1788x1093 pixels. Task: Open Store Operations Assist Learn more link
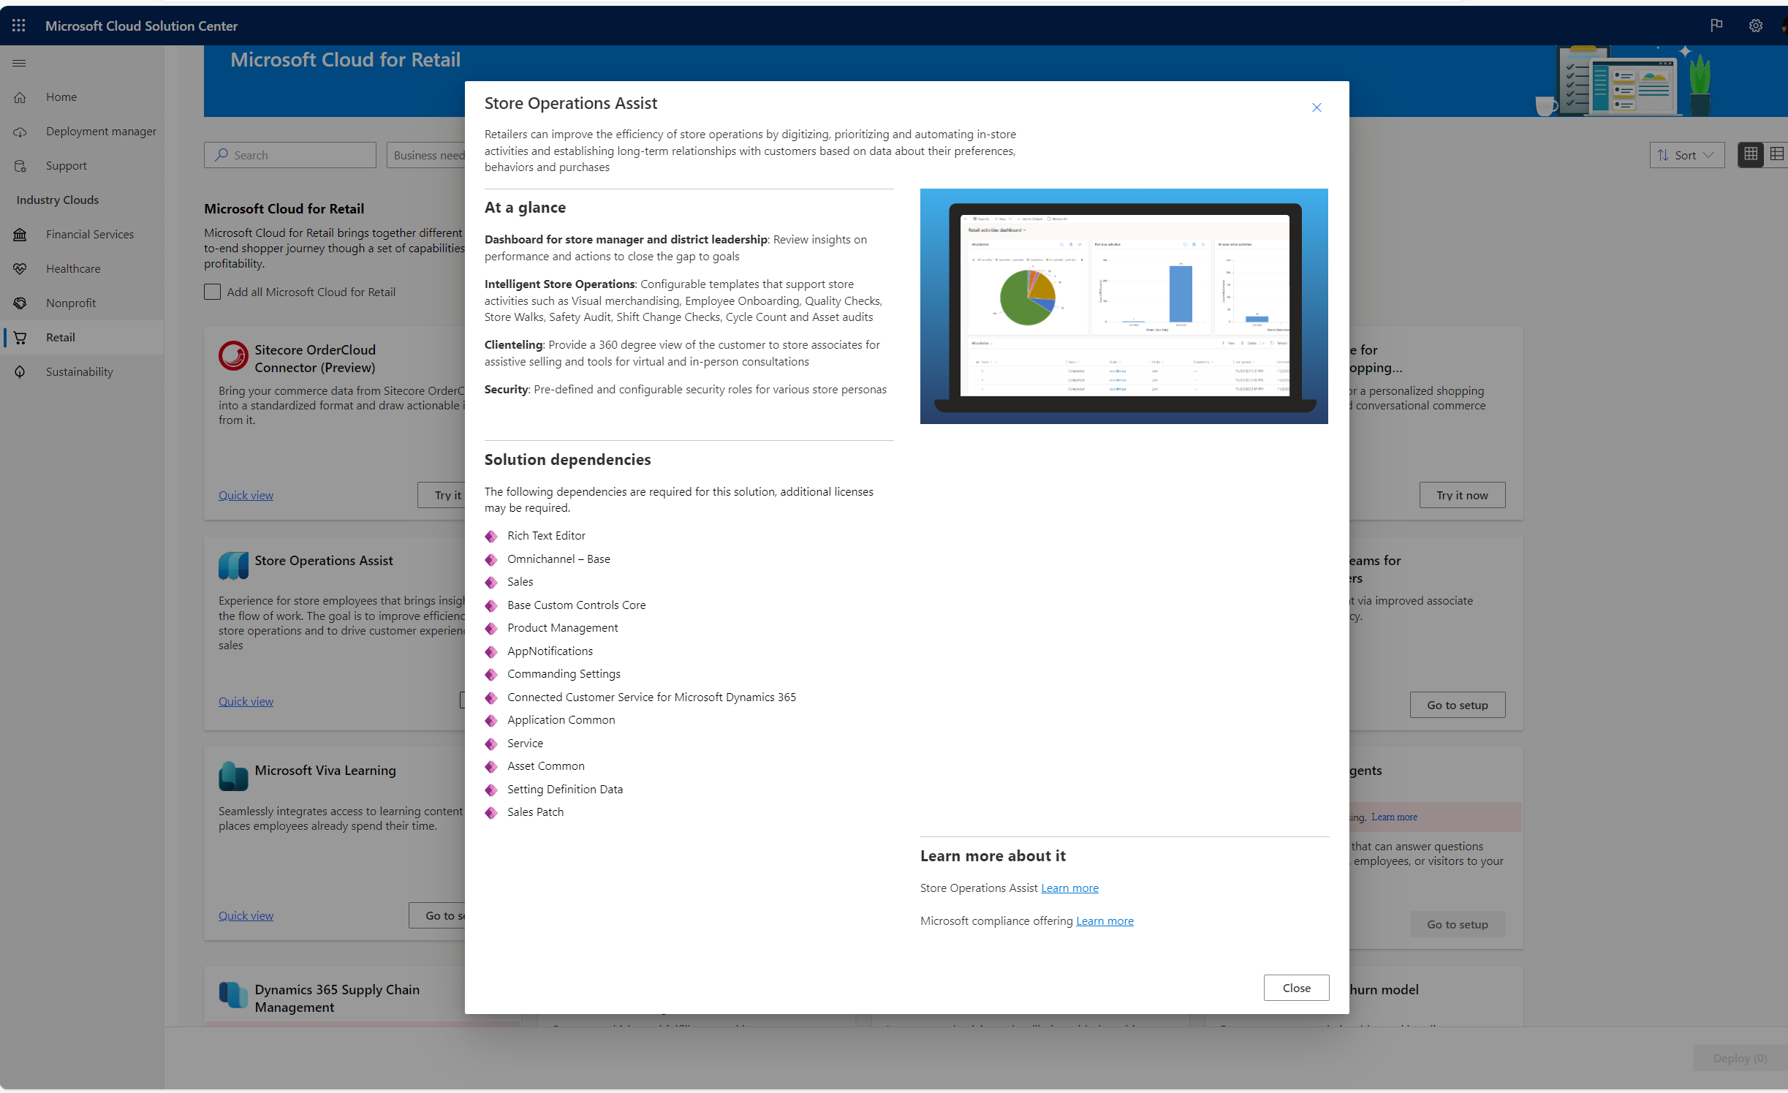tap(1069, 888)
